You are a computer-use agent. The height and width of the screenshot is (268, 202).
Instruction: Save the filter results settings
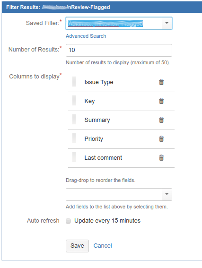click(x=77, y=246)
